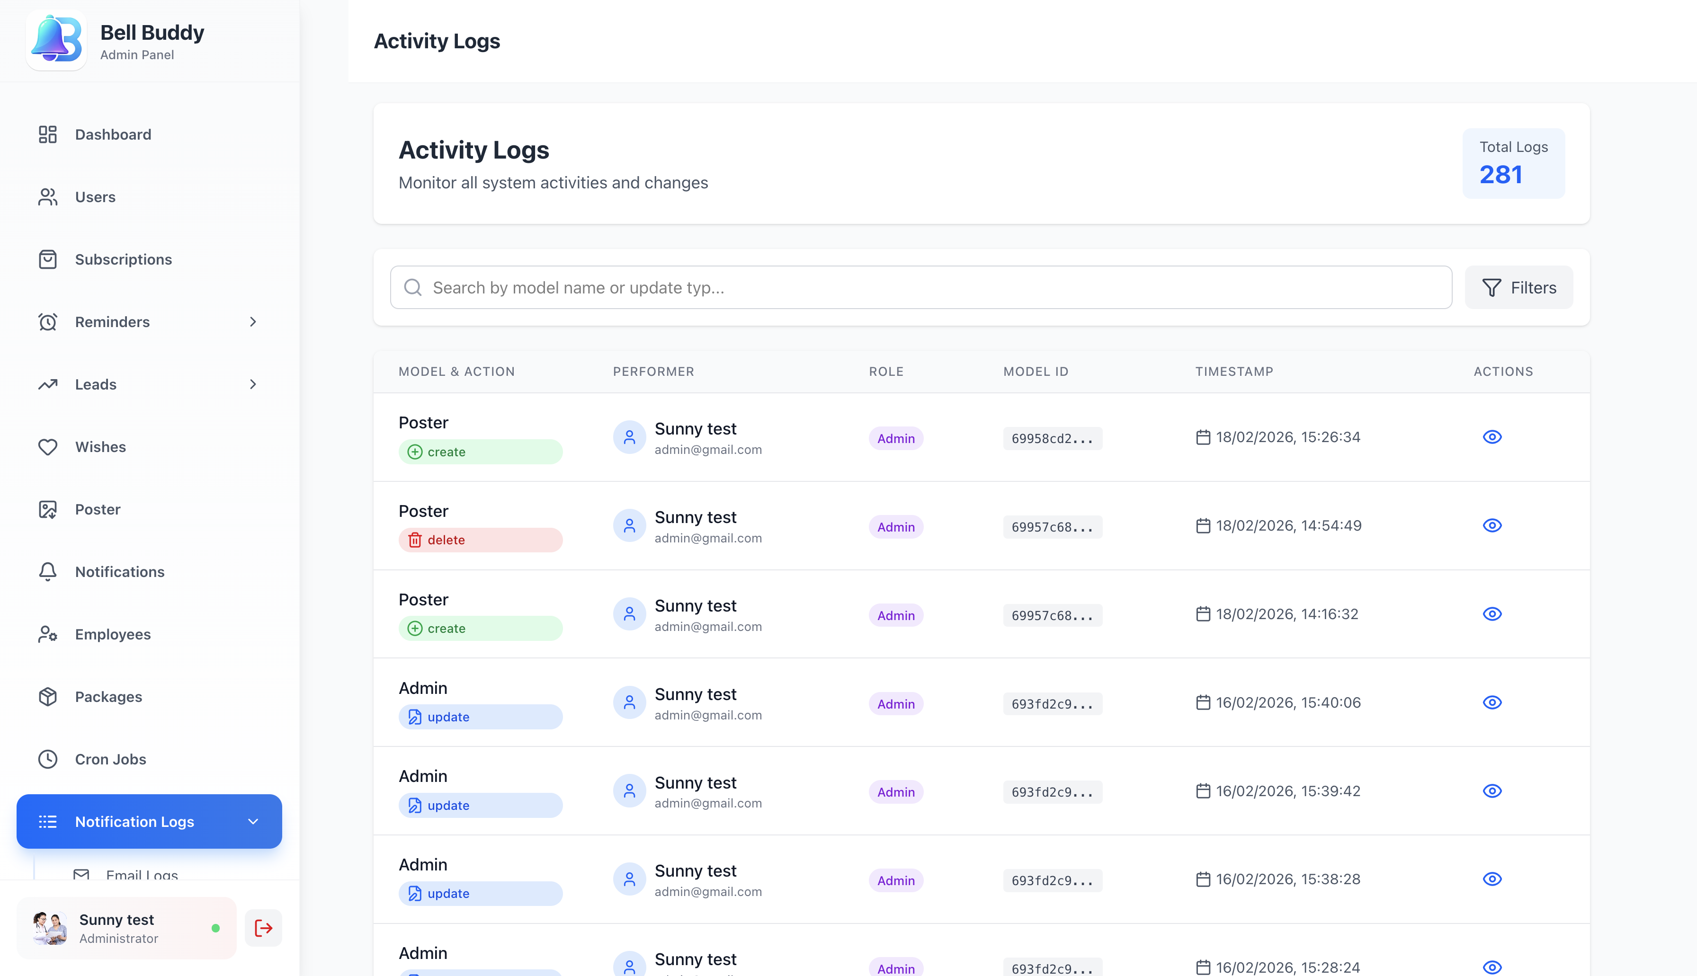Open the Packages section
Viewport: 1697px width, 976px height.
(108, 696)
